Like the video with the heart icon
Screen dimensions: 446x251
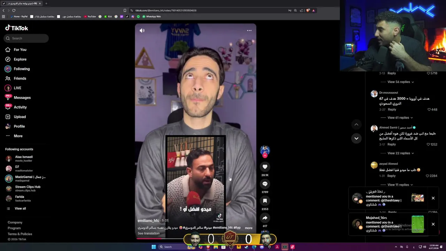[265, 167]
